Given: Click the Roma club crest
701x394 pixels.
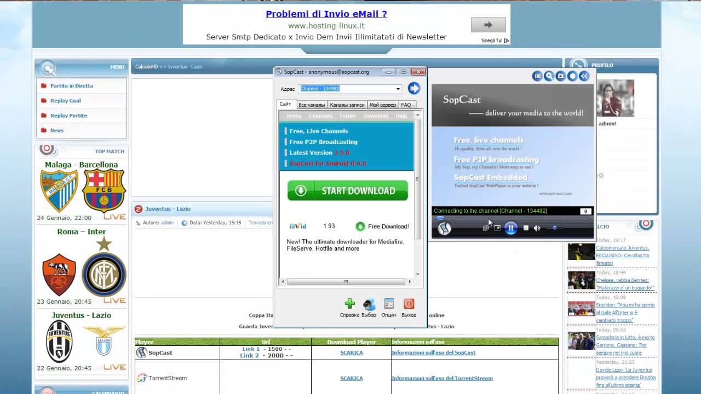Looking at the screenshot, I should [x=59, y=274].
